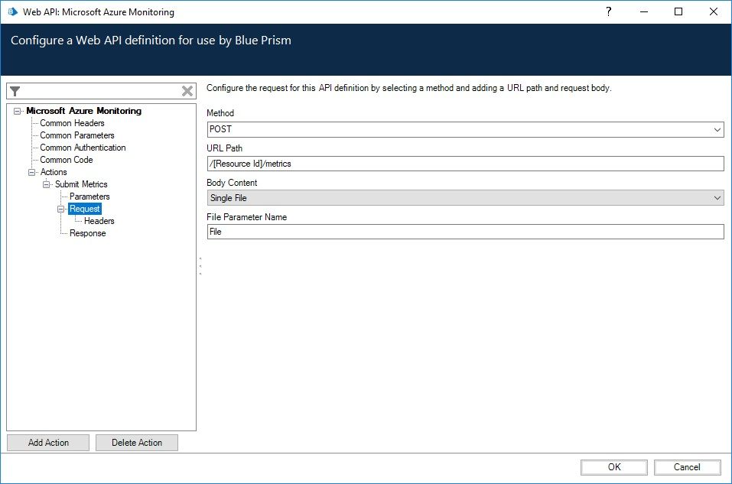This screenshot has height=484, width=732.
Task: Open the Body Content dropdown
Action: [x=465, y=198]
